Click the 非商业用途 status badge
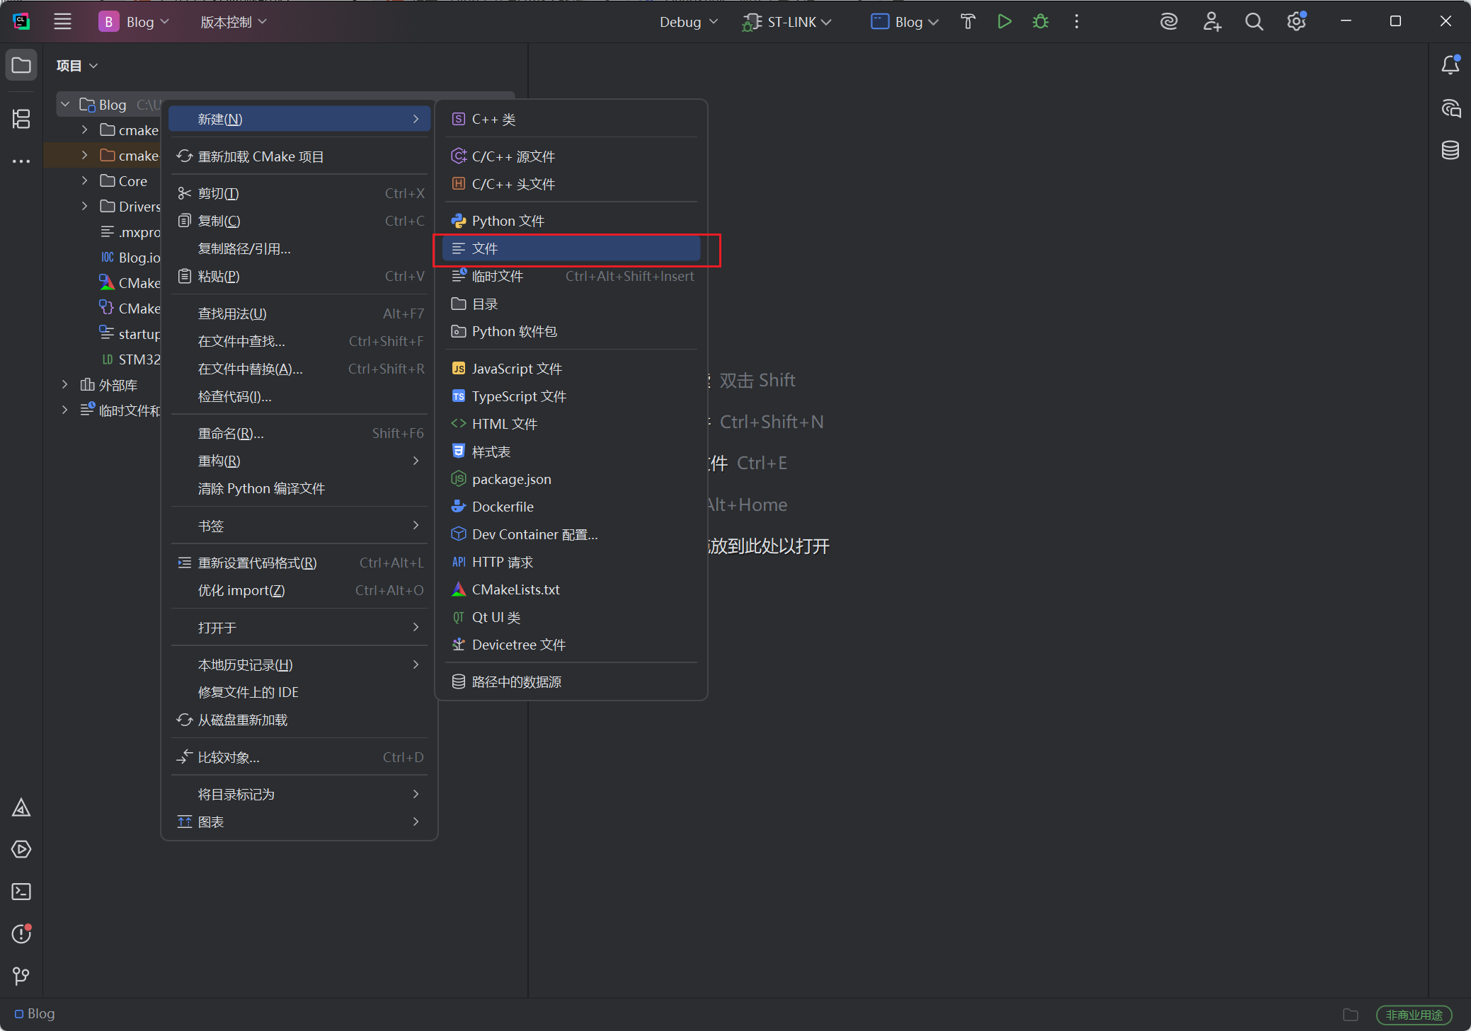Screen dimensions: 1471x1031 1414,1015
